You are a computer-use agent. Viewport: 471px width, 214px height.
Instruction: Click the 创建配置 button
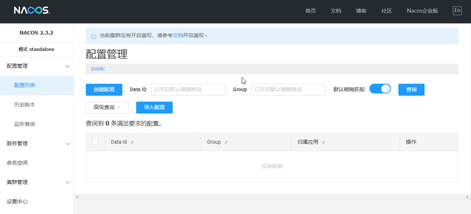104,89
